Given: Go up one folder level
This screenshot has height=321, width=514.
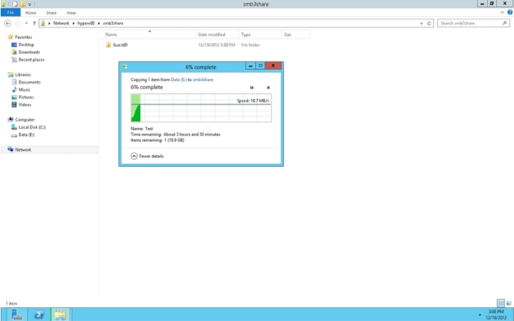Looking at the screenshot, I should [34, 23].
